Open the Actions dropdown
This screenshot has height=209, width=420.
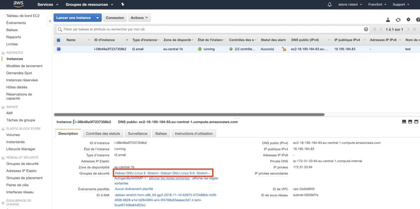pos(139,18)
